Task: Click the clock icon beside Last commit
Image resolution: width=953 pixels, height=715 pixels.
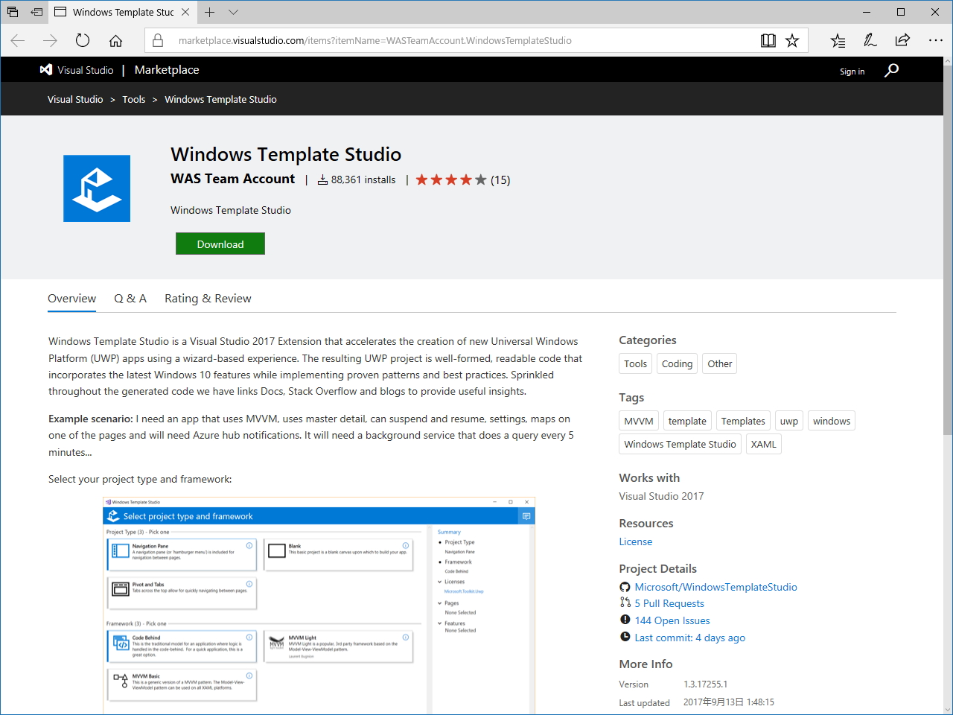Action: [x=625, y=637]
